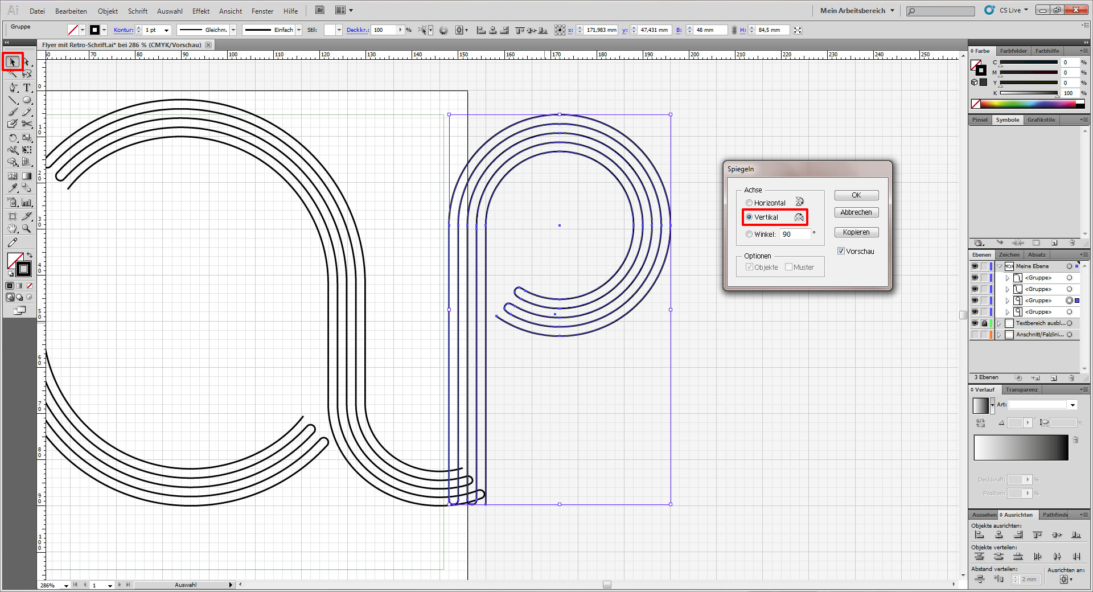This screenshot has width=1093, height=592.
Task: Pick the Scissors tool
Action: pos(27,124)
